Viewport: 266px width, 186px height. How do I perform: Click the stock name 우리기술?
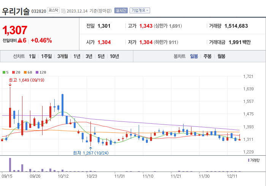click(16, 11)
